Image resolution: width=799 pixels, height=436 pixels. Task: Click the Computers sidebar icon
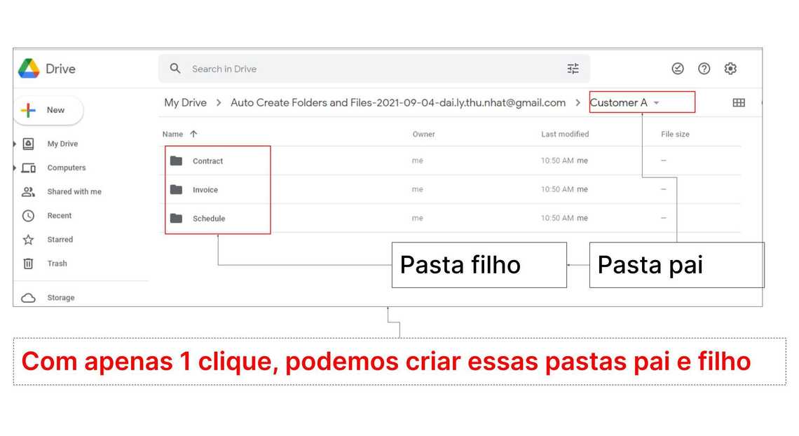[x=29, y=168]
